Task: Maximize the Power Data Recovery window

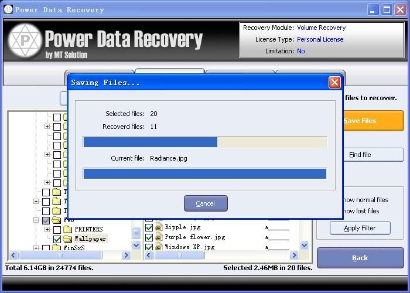Action: tap(387, 10)
